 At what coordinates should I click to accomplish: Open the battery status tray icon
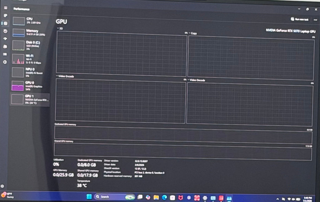click(298, 199)
